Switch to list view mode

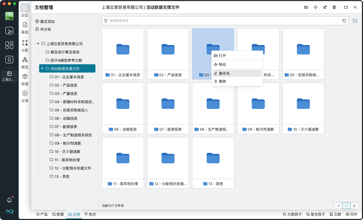click(x=338, y=205)
